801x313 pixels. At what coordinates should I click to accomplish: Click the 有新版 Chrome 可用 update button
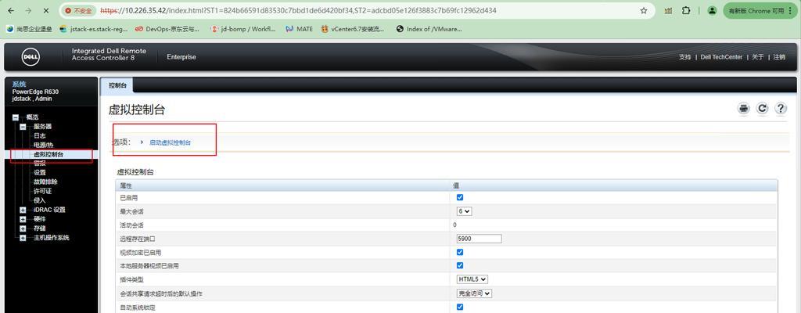click(760, 10)
